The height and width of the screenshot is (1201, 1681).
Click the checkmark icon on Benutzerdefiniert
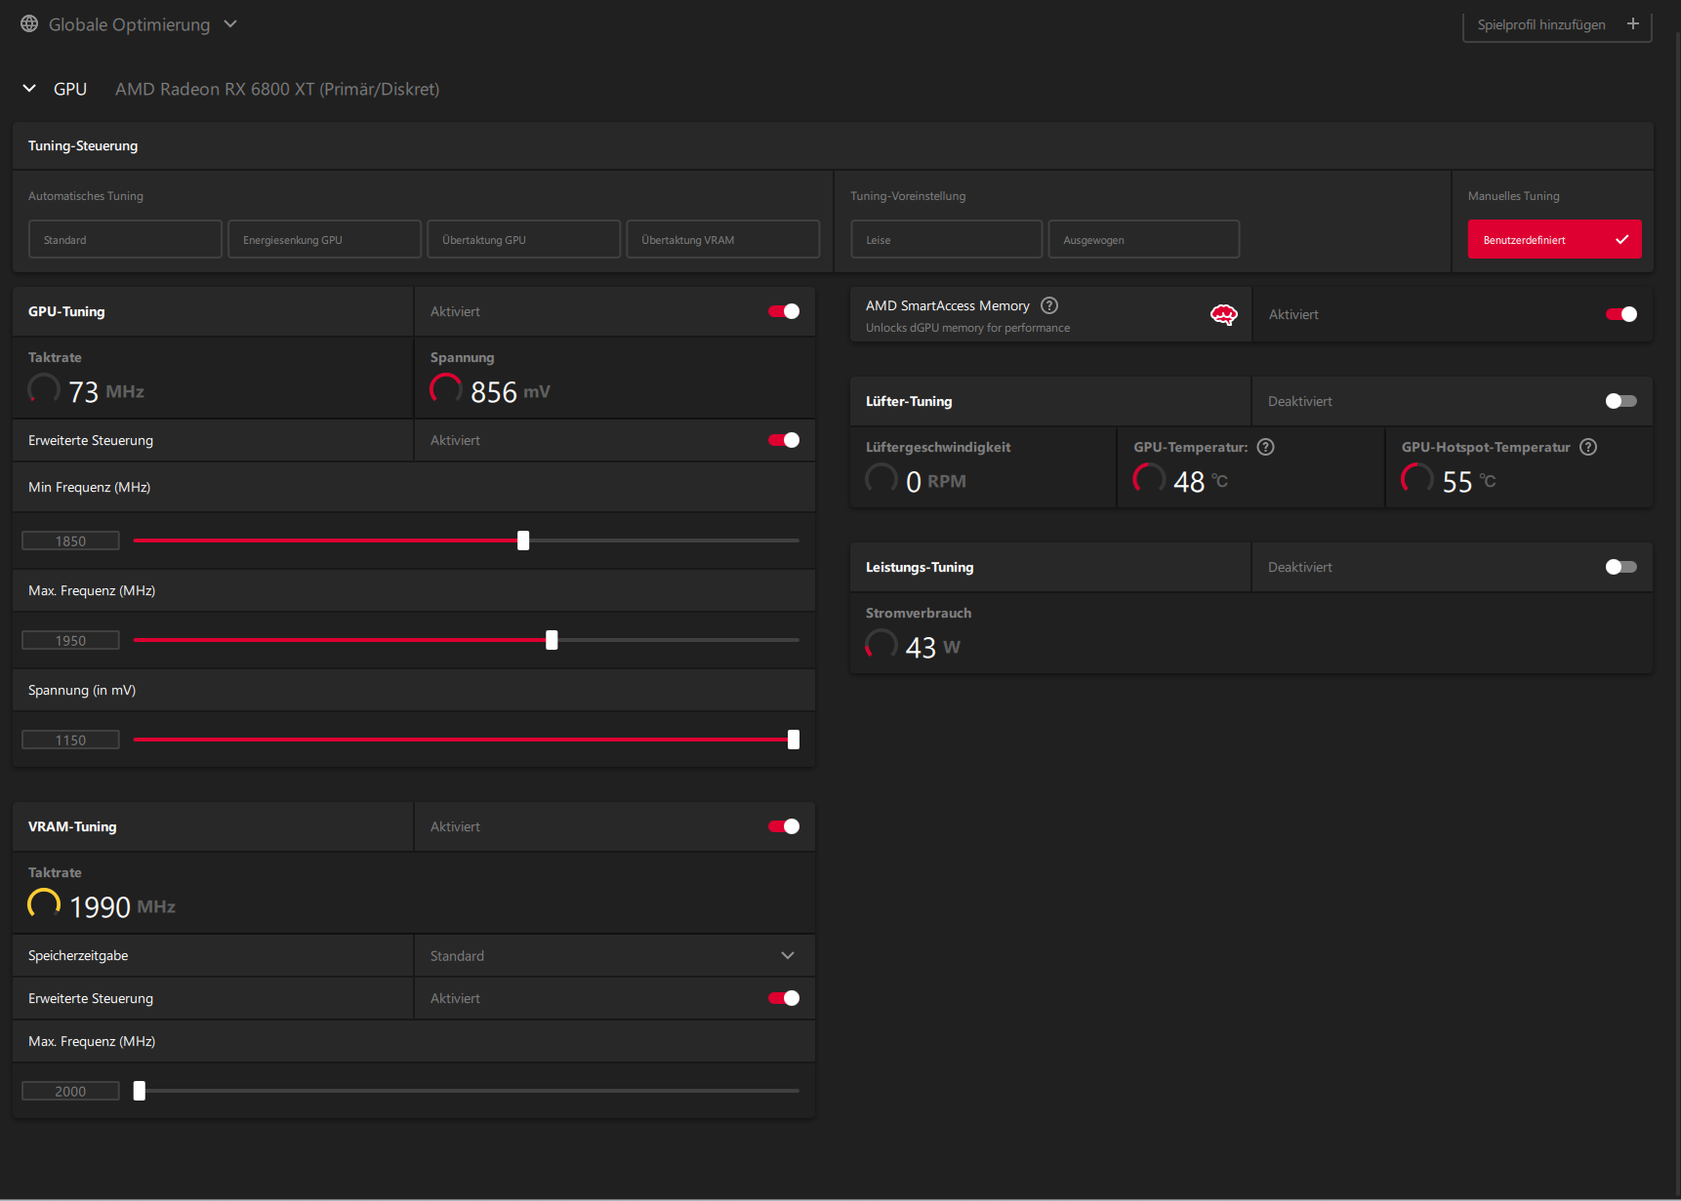click(1621, 239)
